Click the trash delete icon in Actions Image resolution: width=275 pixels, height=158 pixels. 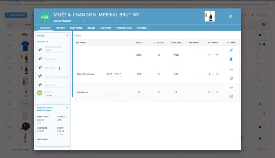coord(231,59)
